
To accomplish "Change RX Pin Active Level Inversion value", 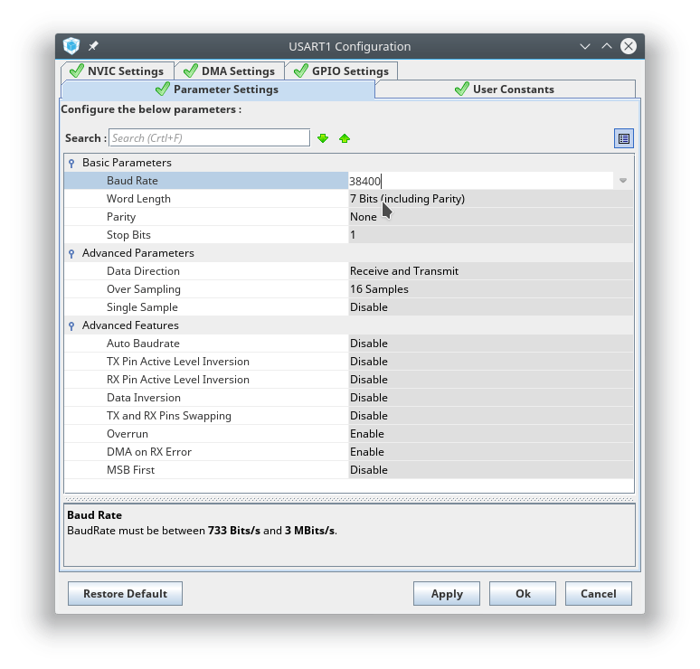I will pyautogui.click(x=490, y=380).
